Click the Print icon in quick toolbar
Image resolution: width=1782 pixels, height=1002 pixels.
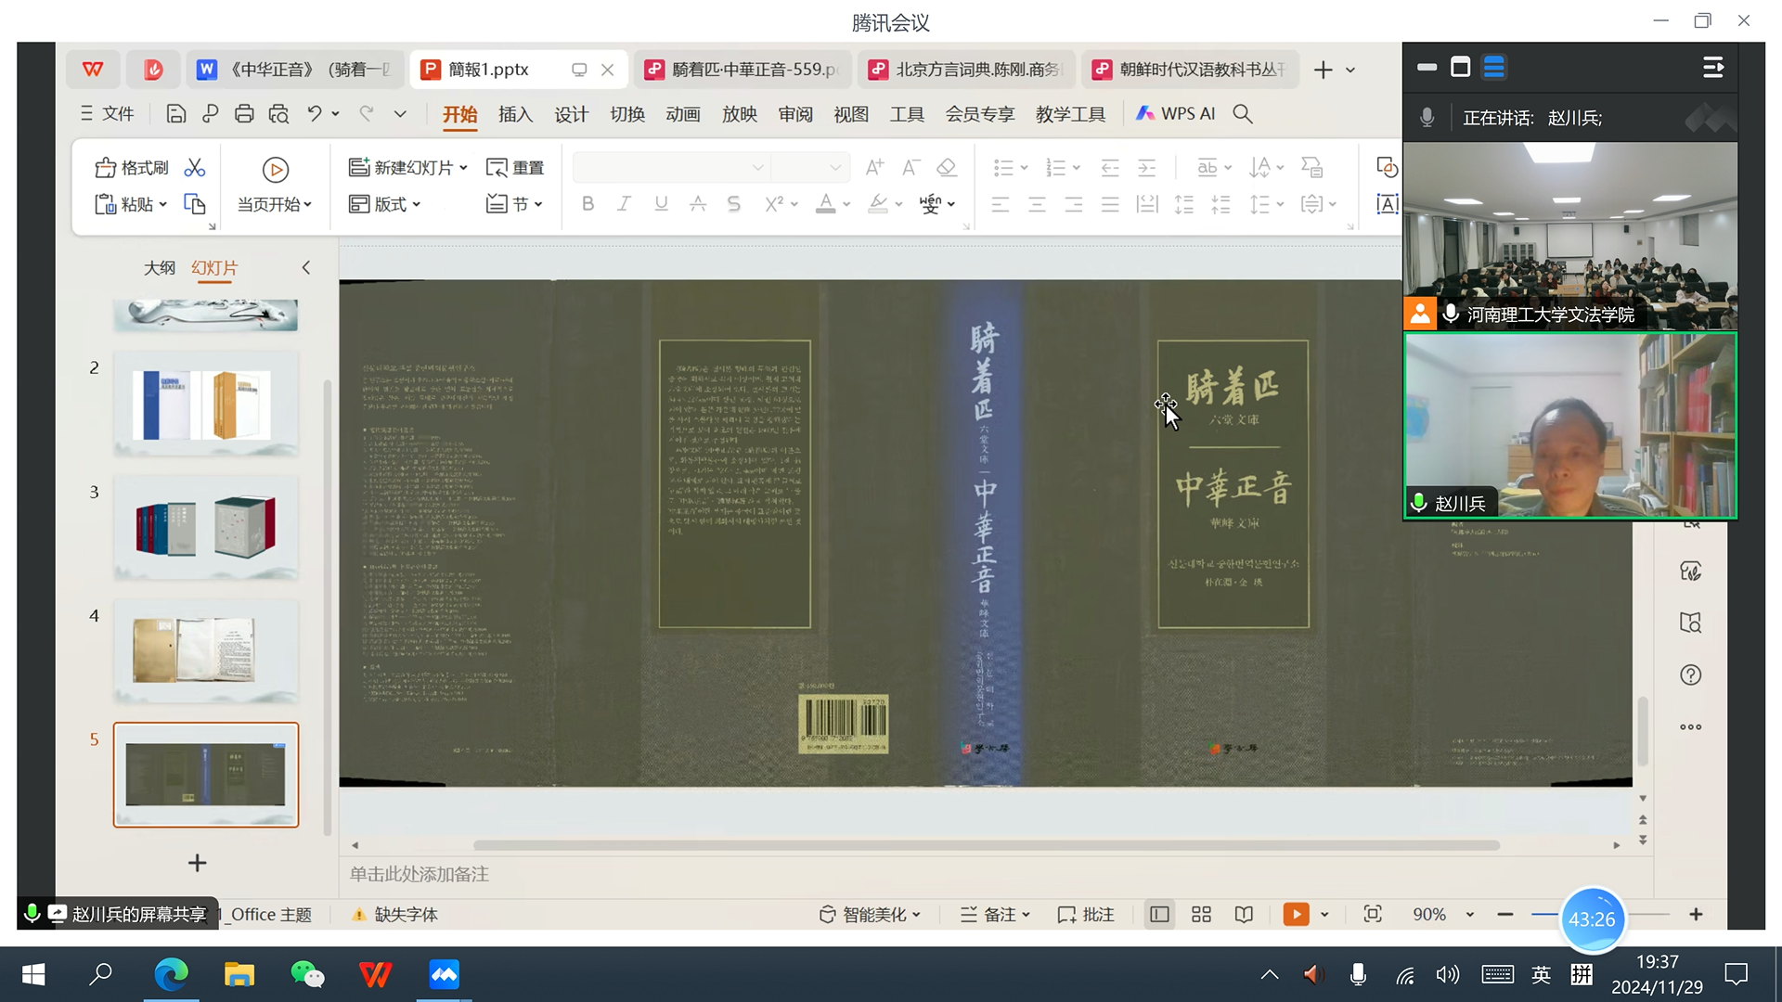[x=244, y=114]
